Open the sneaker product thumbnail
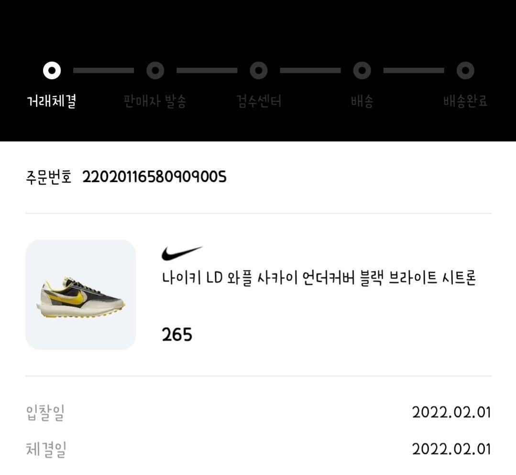This screenshot has height=475, width=516. pos(81,295)
